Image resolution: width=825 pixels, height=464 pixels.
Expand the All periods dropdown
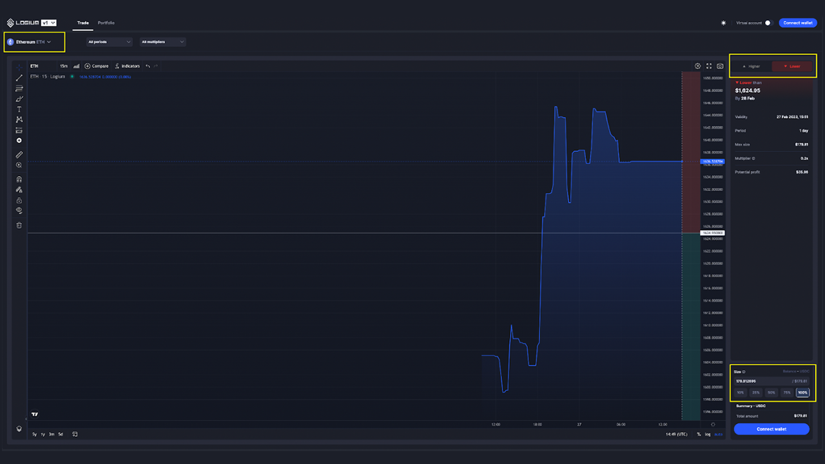(x=110, y=42)
